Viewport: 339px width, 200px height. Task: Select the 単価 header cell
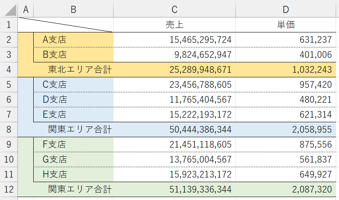[286, 25]
